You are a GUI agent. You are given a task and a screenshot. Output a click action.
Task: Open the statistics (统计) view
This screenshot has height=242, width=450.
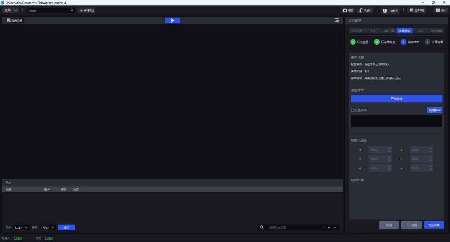(x=441, y=11)
